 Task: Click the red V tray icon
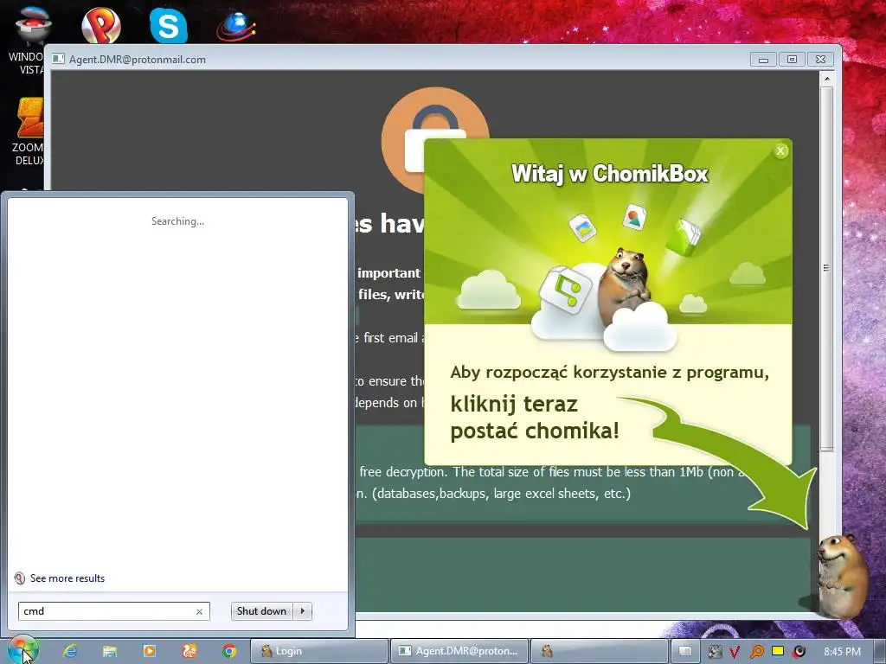735,652
